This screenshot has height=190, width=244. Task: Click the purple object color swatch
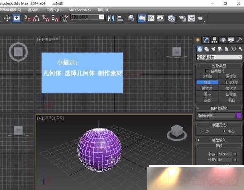(x=239, y=116)
